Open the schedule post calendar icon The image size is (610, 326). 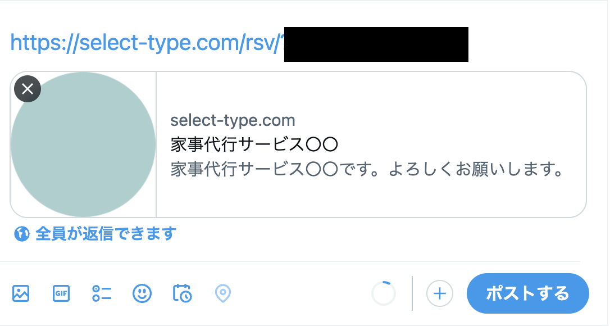coord(182,293)
